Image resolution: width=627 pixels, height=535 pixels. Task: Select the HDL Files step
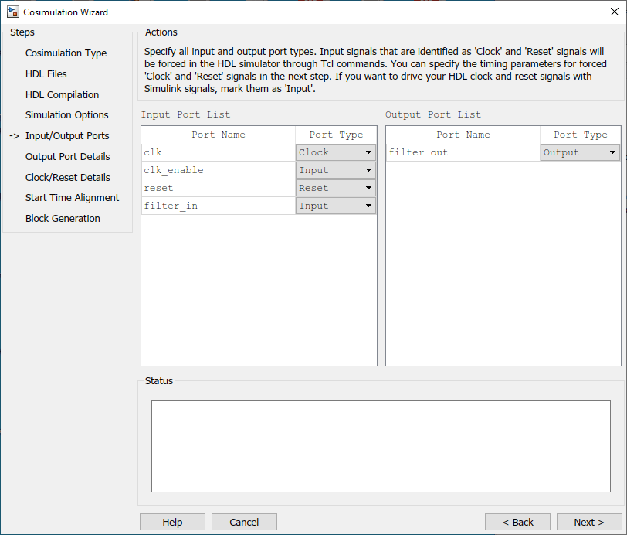(48, 73)
